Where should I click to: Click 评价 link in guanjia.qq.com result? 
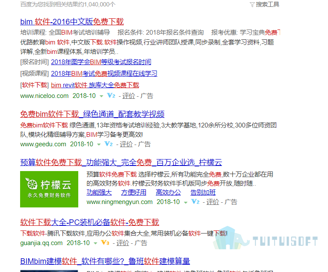pyautogui.click(x=123, y=243)
